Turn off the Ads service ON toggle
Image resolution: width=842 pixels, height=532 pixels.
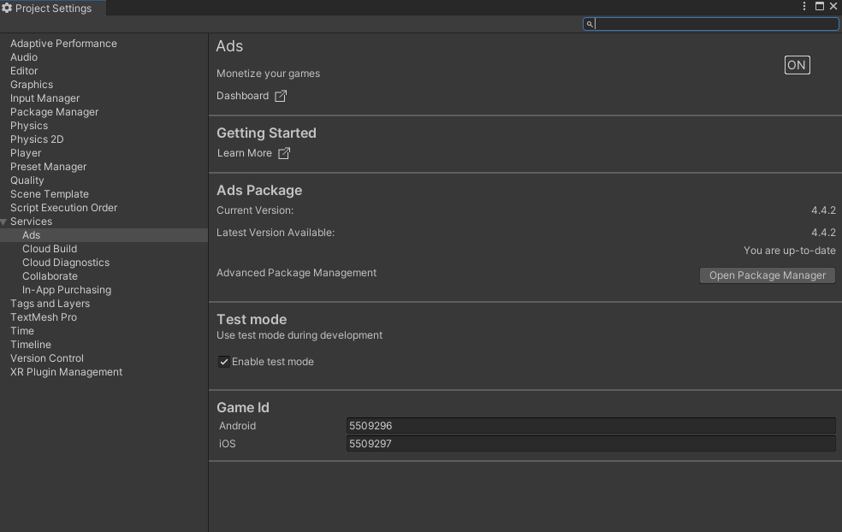797,65
